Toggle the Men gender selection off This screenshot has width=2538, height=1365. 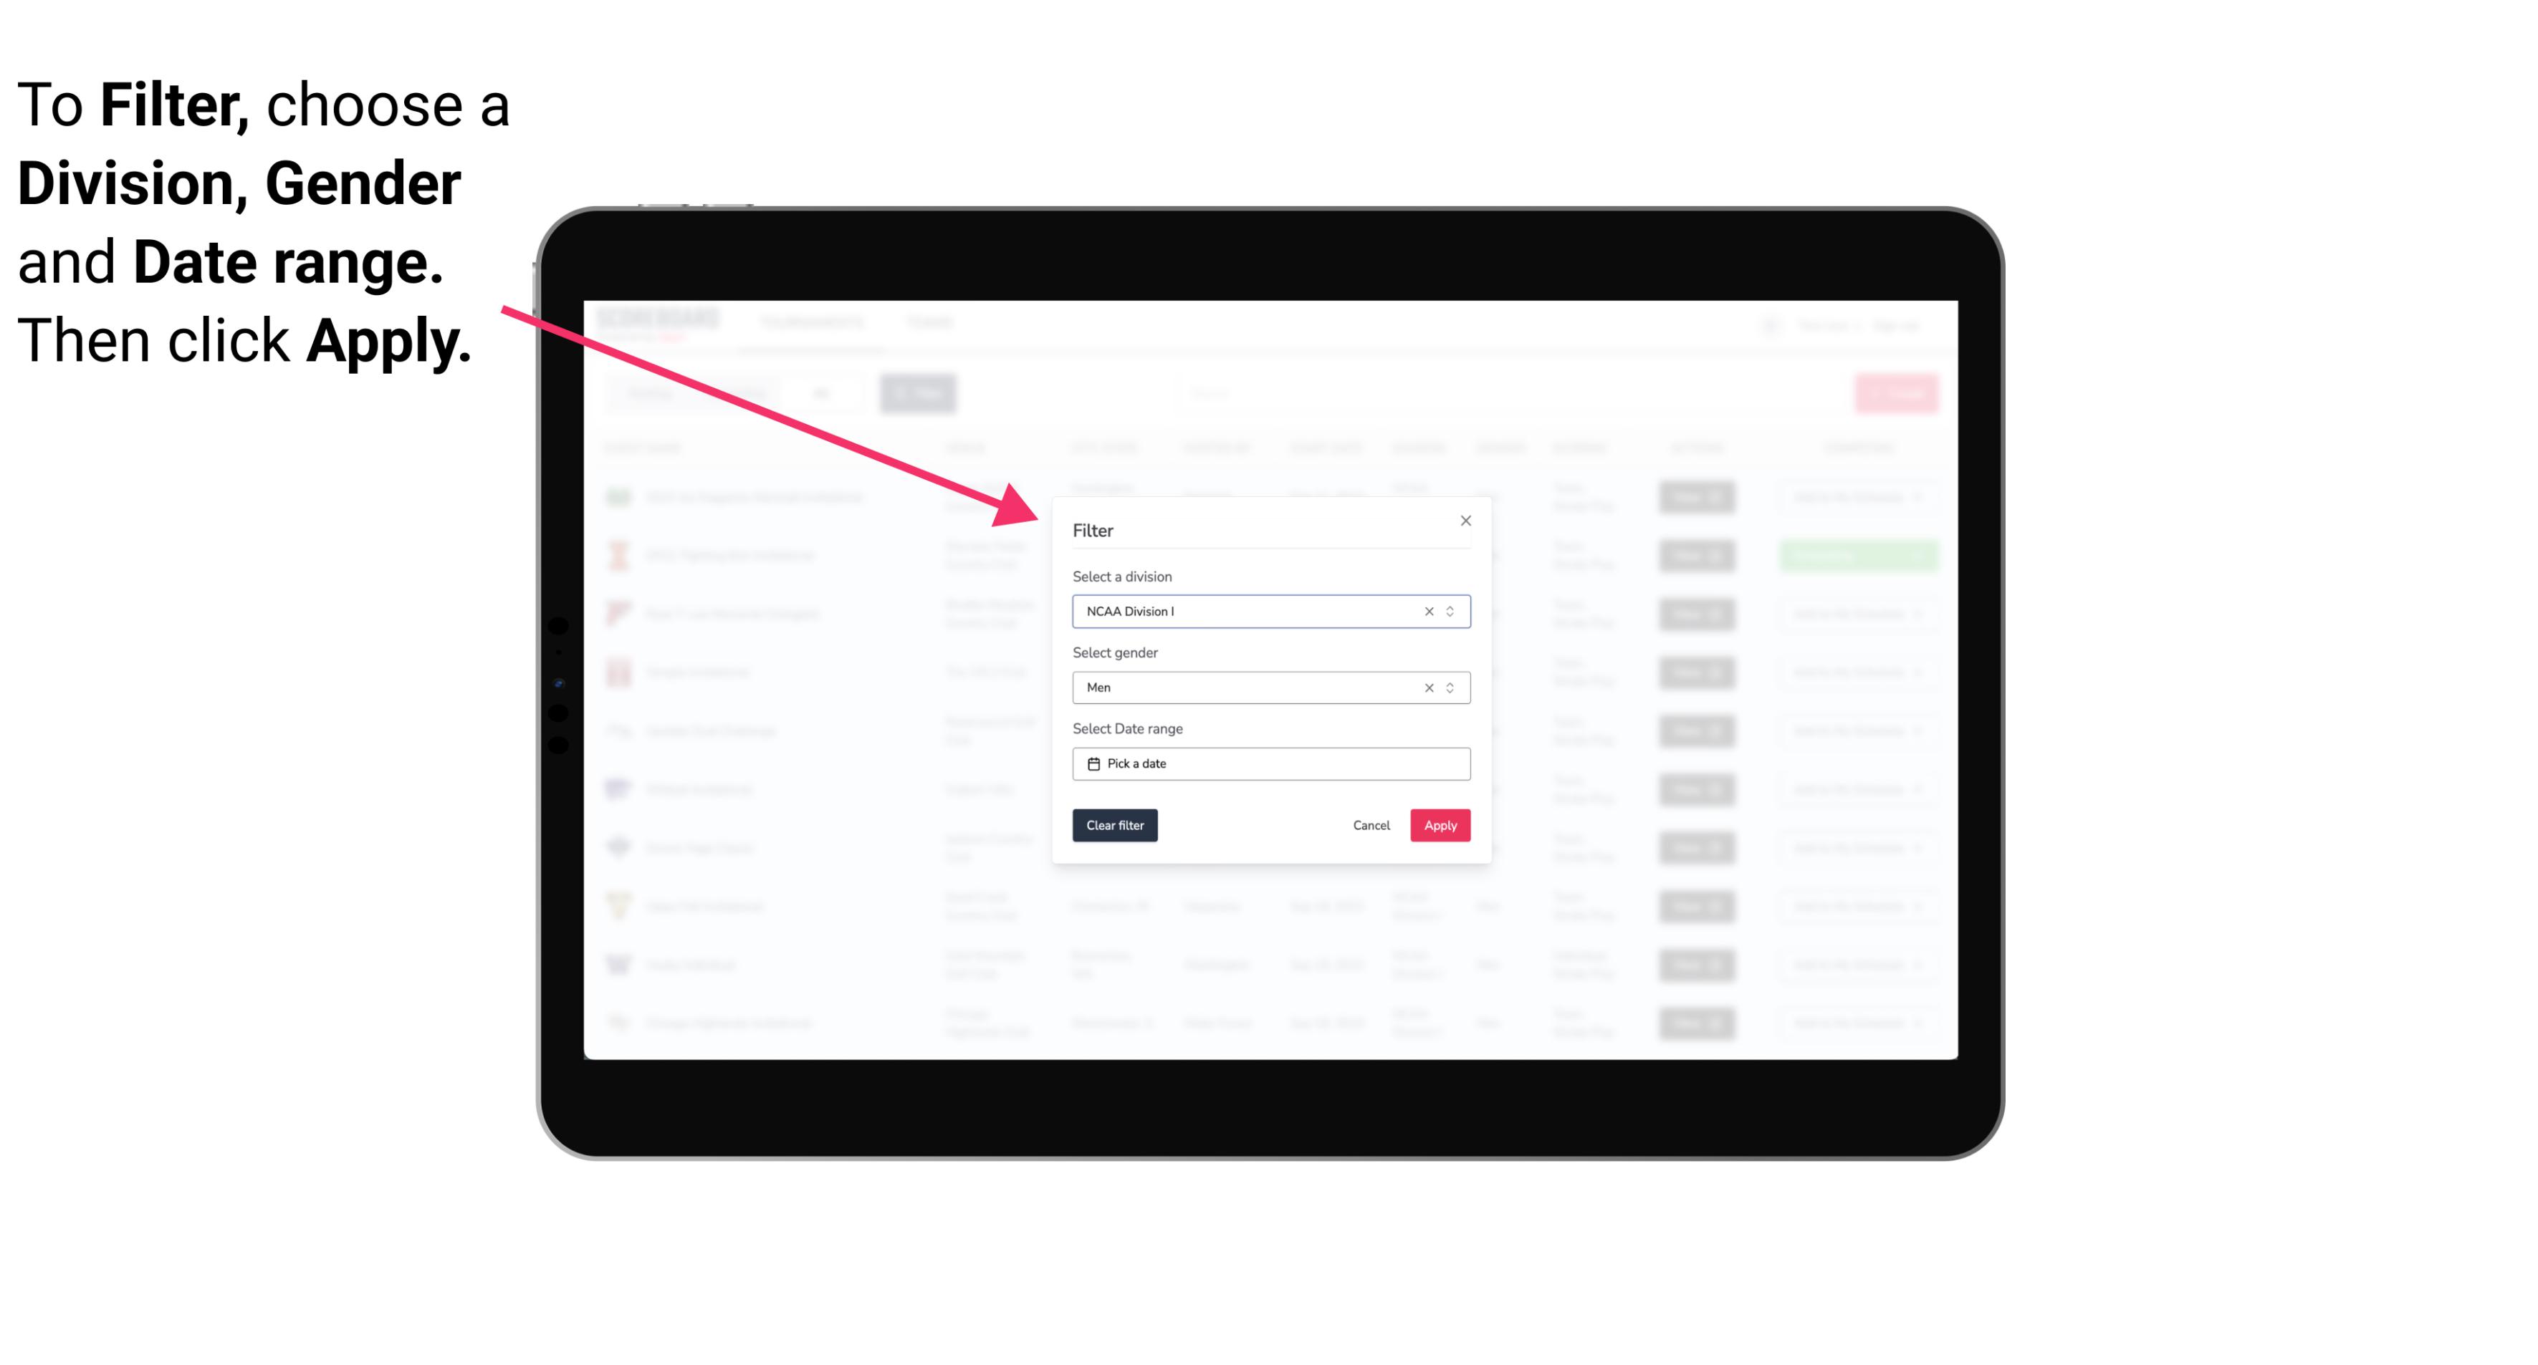(1428, 688)
